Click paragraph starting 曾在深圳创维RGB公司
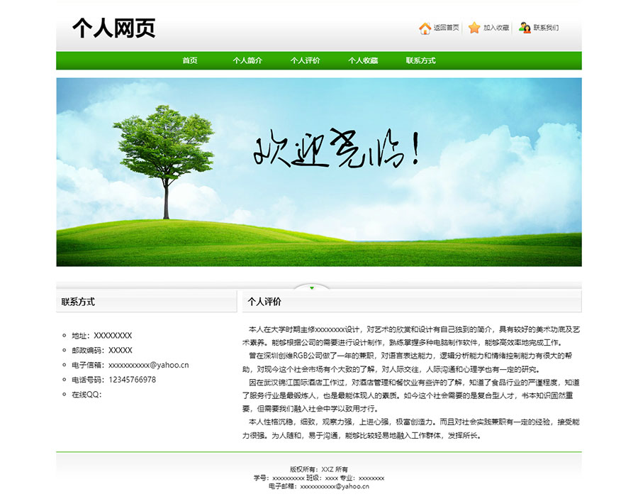Viewport: 638px width, 499px height. tap(408, 363)
